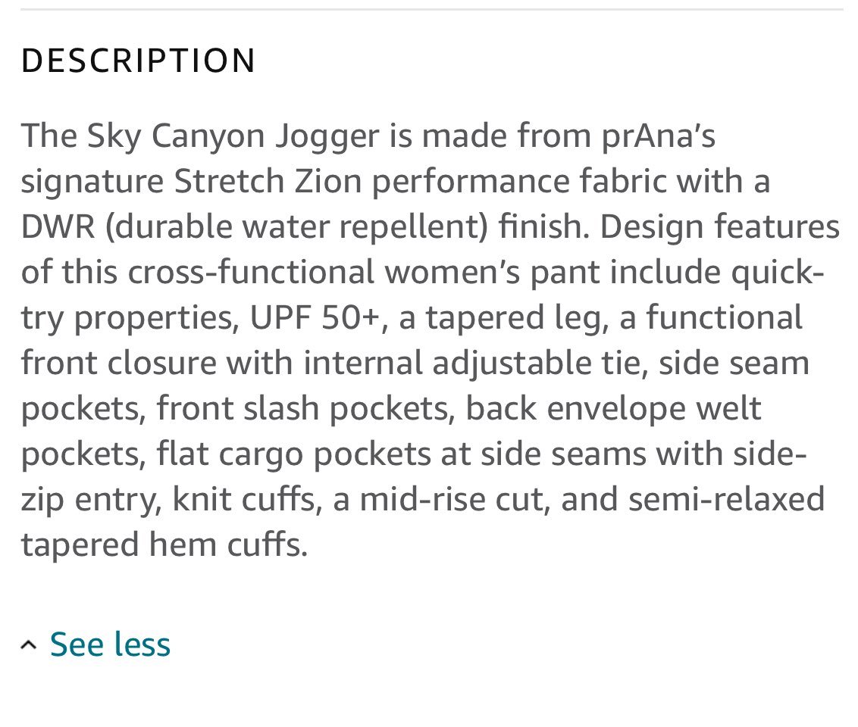Click 'knit cuffs' in the description

pos(243,500)
